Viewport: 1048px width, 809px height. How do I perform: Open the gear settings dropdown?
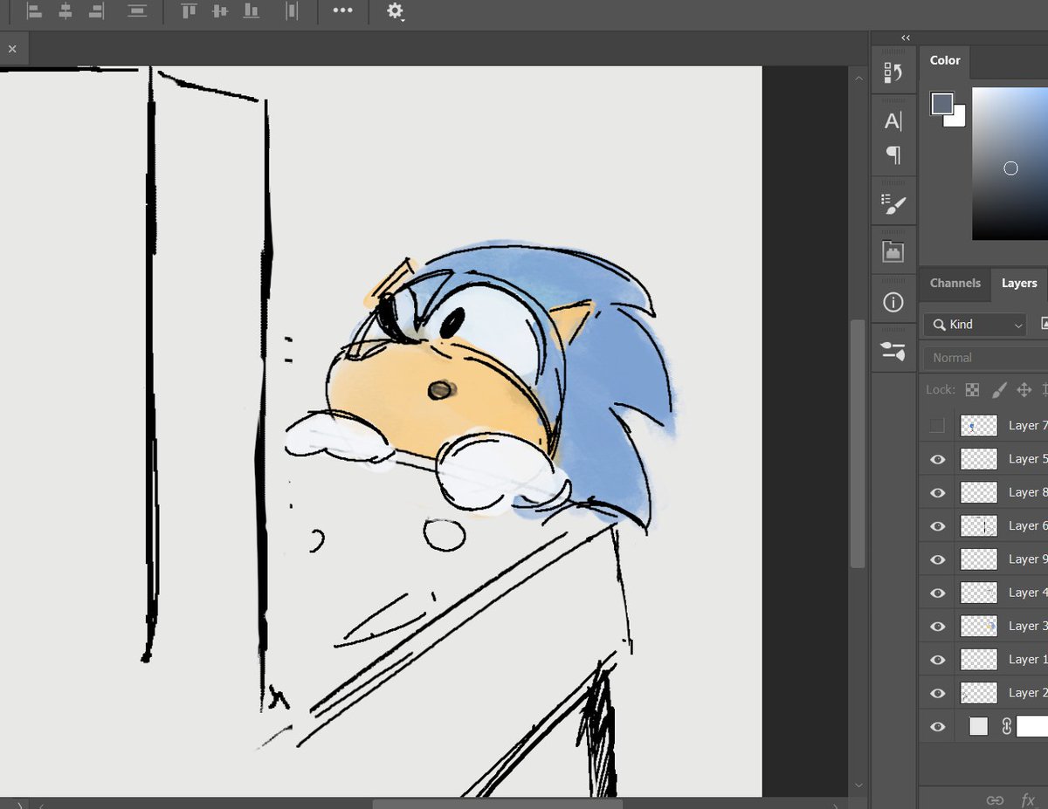(396, 11)
